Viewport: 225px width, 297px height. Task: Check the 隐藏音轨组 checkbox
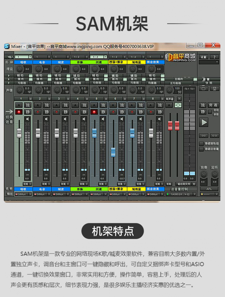click(201, 144)
